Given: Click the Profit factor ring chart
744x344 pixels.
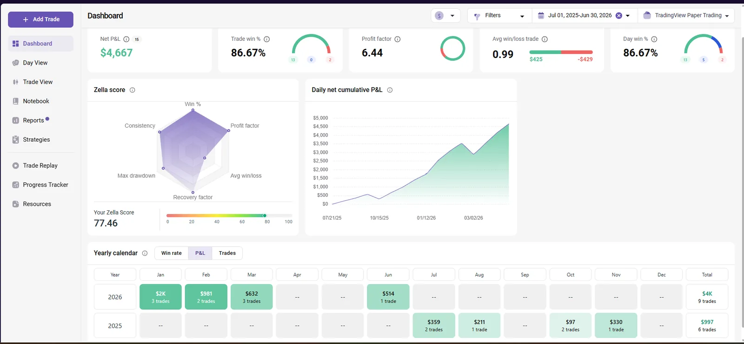Looking at the screenshot, I should [x=452, y=48].
